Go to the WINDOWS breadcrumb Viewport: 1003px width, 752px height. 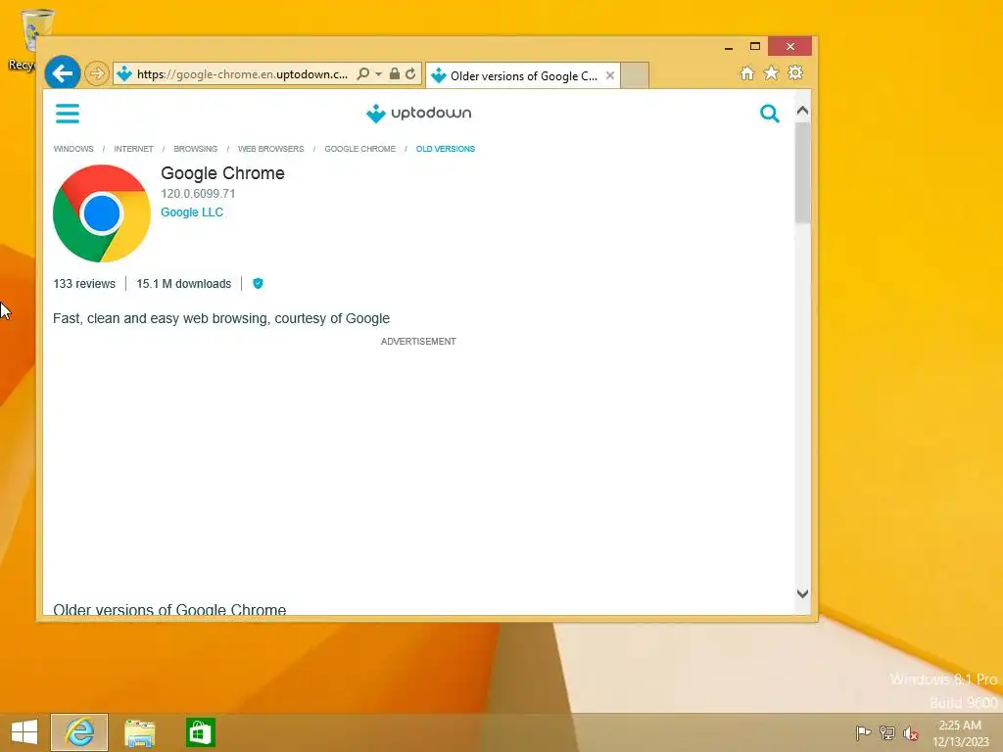tap(73, 149)
